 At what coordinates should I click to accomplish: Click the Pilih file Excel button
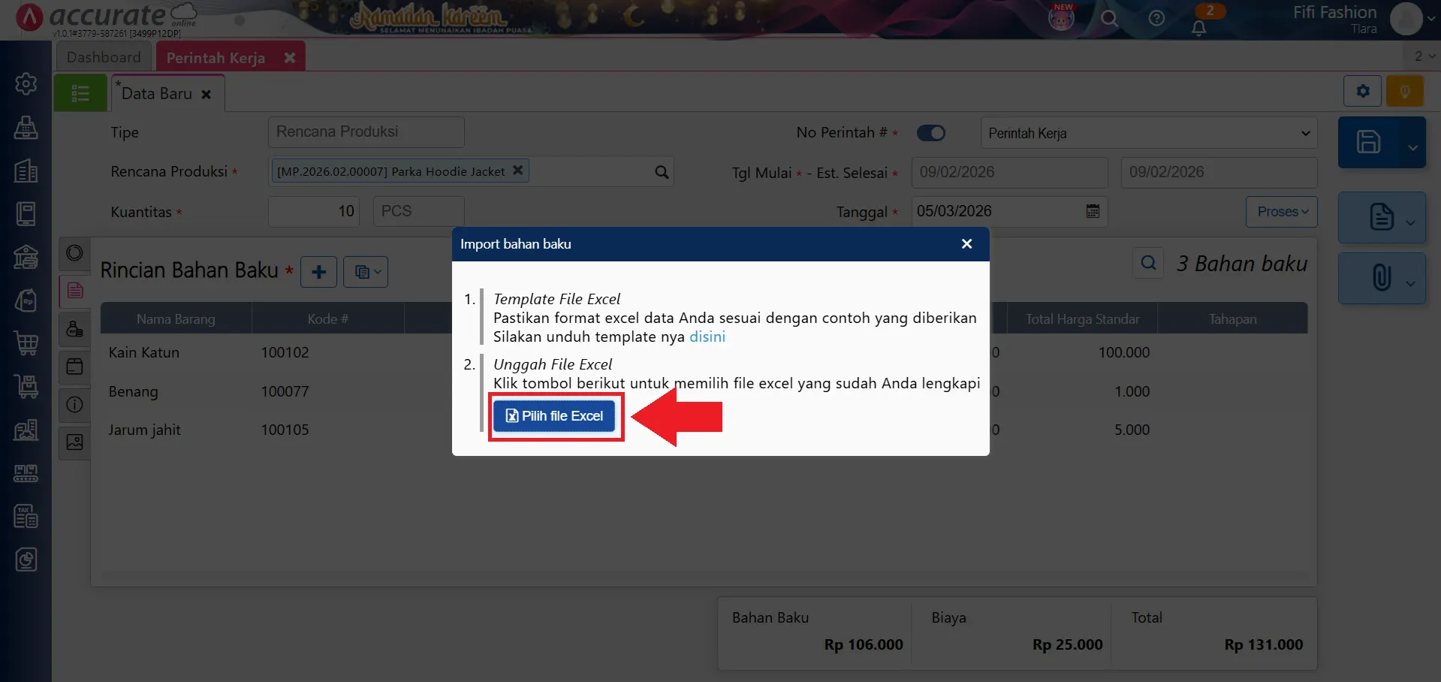tap(555, 415)
